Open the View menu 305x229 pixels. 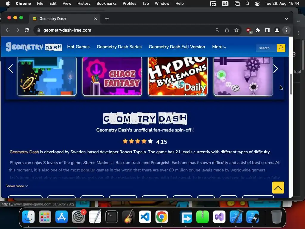67,3
